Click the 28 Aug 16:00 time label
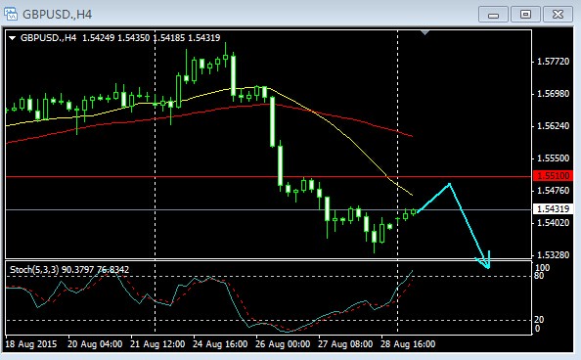Viewport: 581px width, 360px height. (x=408, y=344)
